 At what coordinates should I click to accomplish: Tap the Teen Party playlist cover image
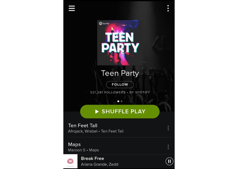point(120,43)
